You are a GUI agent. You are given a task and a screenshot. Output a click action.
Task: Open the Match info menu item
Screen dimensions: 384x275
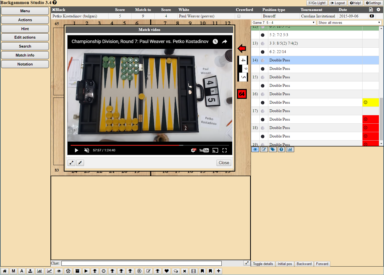click(25, 55)
